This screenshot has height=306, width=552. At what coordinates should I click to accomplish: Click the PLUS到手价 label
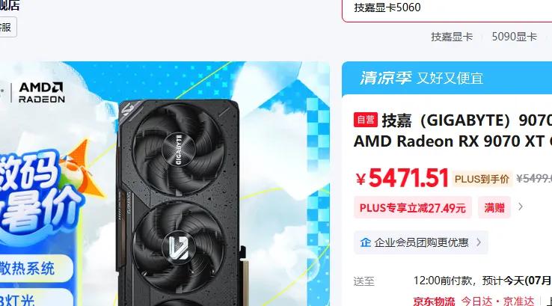tap(482, 180)
